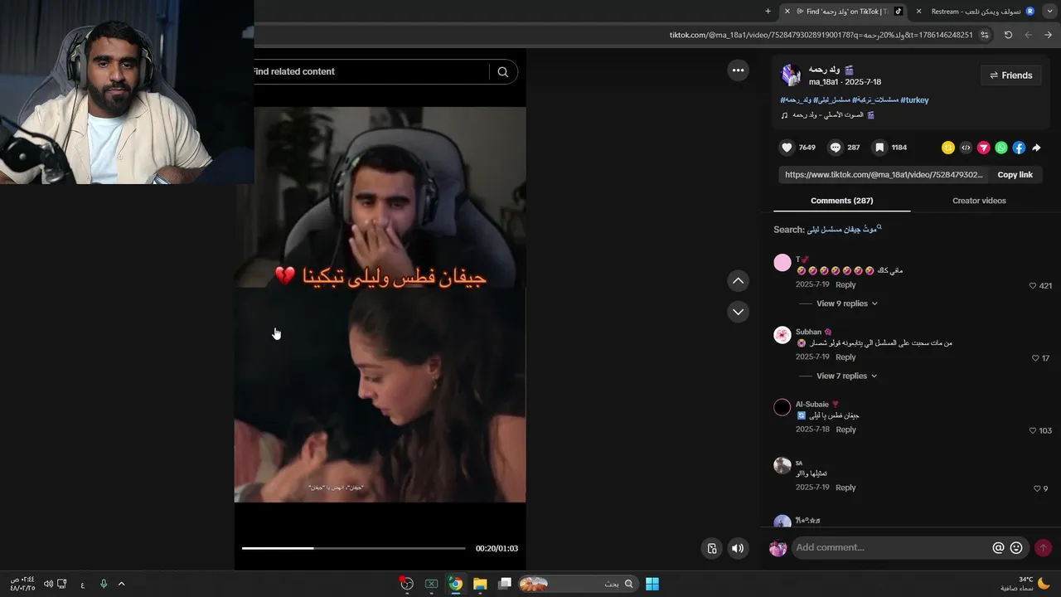Viewport: 1061px width, 597px height.
Task: Open File Explorer from the taskbar
Action: [480, 584]
